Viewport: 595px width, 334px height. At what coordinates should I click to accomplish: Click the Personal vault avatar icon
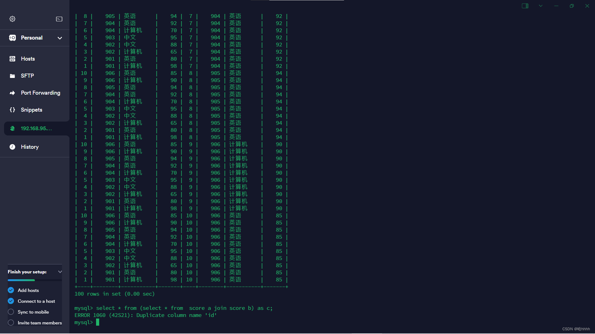click(12, 38)
